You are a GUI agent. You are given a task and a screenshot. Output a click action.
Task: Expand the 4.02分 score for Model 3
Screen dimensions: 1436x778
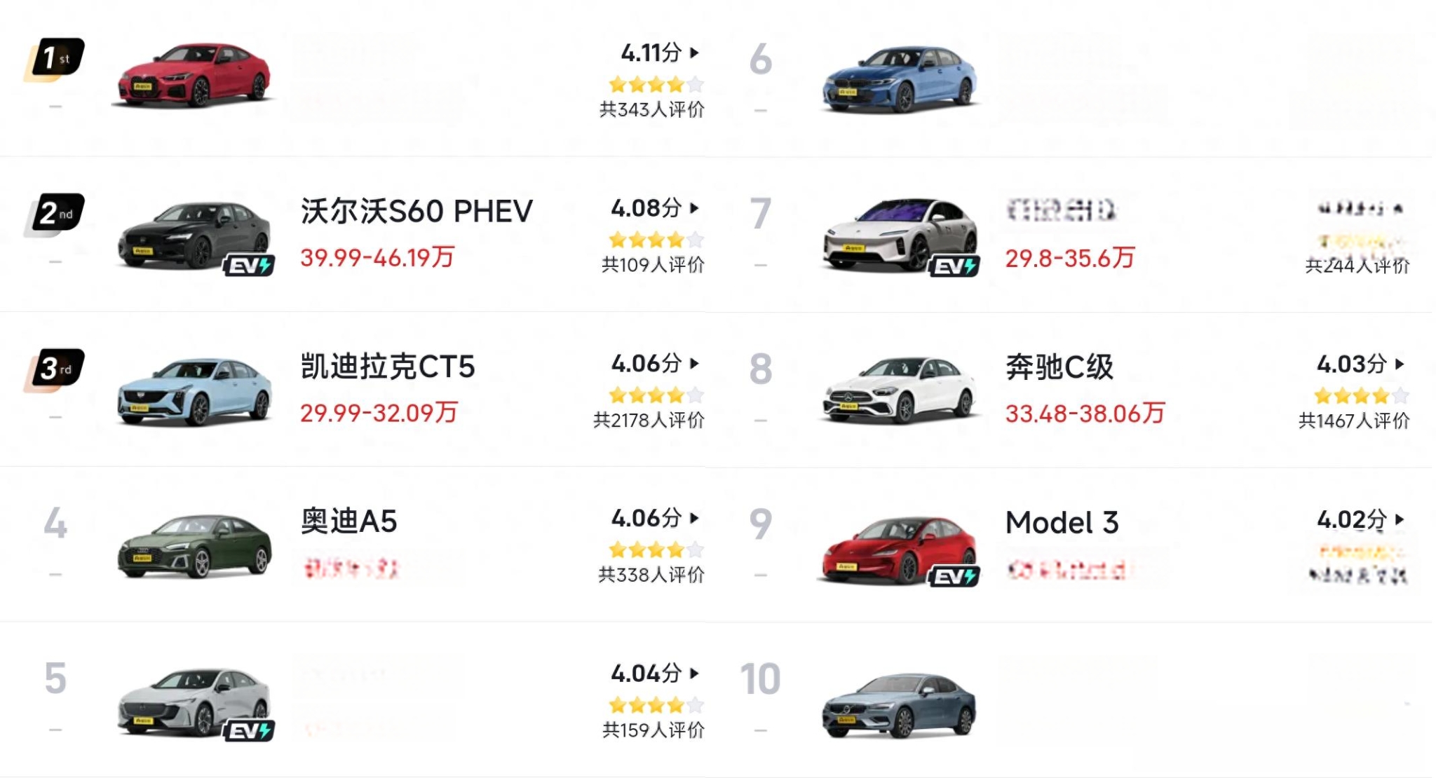click(x=1400, y=519)
